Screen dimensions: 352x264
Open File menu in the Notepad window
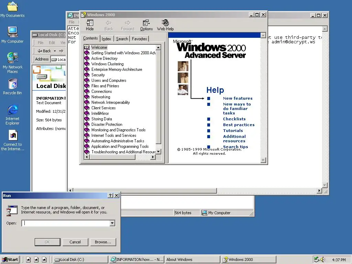tap(71, 22)
